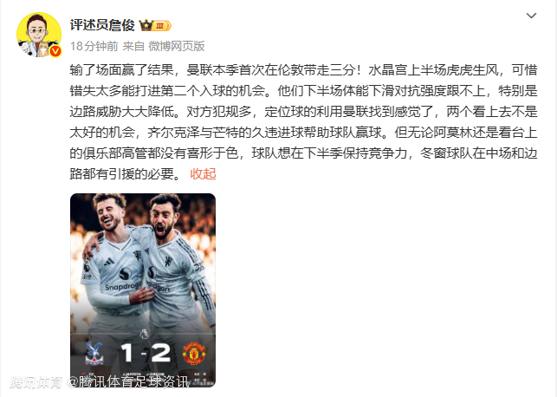
Task: Expand the post options chevron menu
Action: [x=531, y=16]
